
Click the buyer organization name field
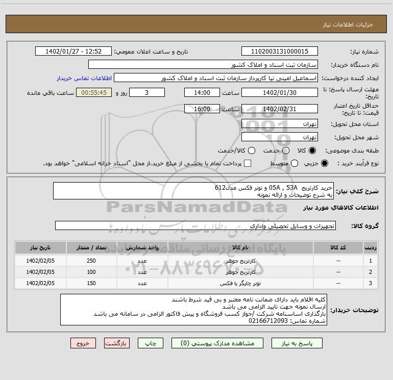203,65
